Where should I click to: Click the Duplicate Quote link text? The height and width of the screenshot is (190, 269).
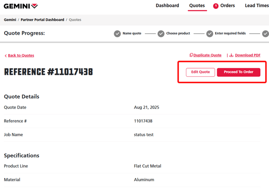[207, 55]
